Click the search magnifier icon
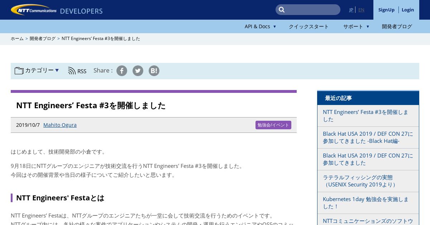Viewport: 430px width, 225px height. click(x=282, y=10)
